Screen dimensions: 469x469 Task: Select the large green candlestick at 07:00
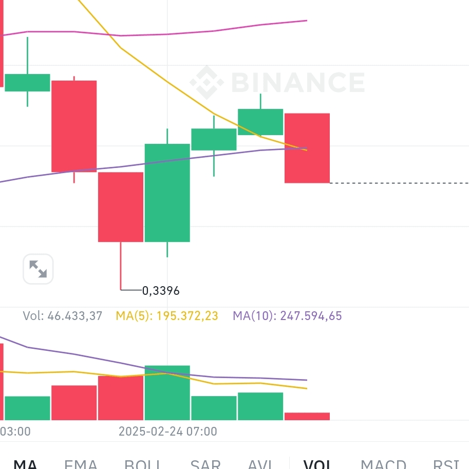tap(167, 193)
